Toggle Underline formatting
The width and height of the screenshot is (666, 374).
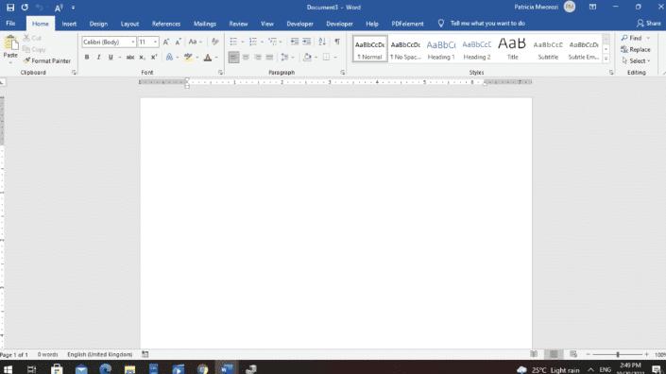coord(111,57)
